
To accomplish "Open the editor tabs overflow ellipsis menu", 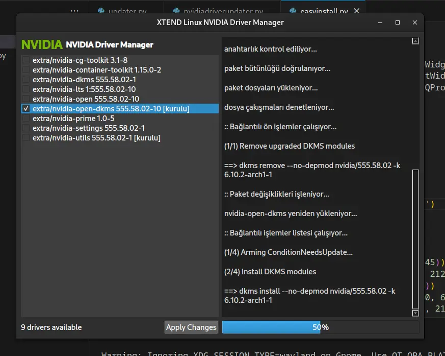I will pos(74,11).
